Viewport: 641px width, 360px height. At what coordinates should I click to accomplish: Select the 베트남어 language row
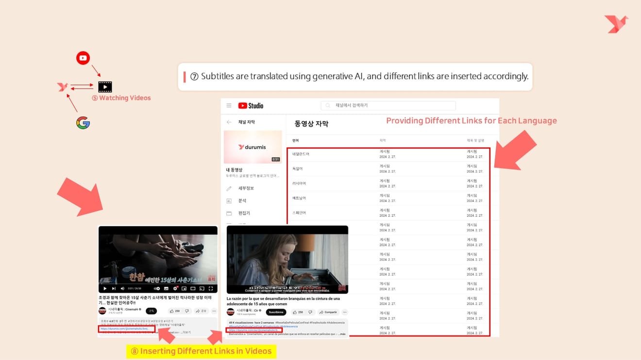(x=388, y=198)
